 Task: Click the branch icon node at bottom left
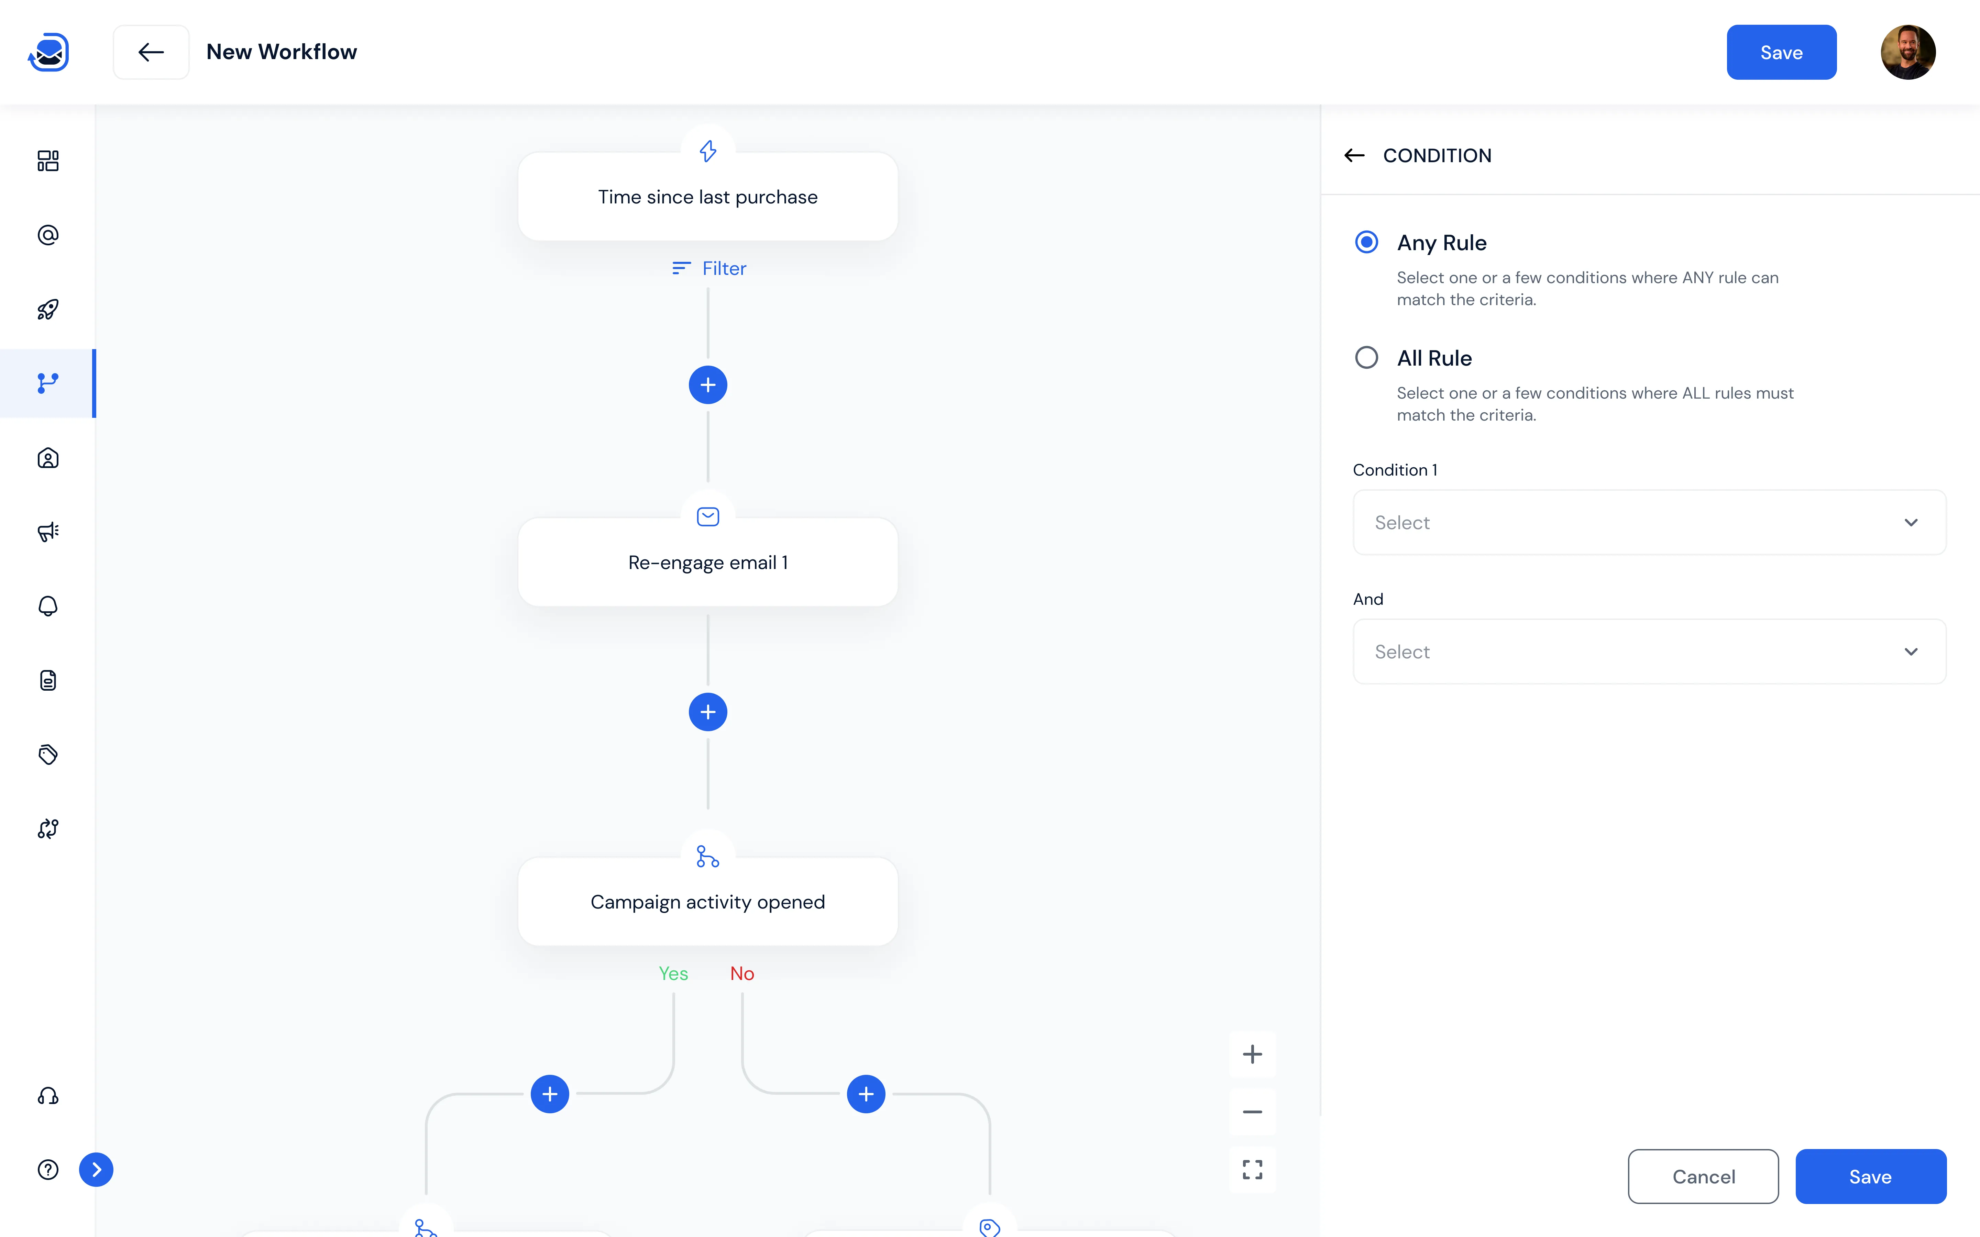pos(426,1226)
